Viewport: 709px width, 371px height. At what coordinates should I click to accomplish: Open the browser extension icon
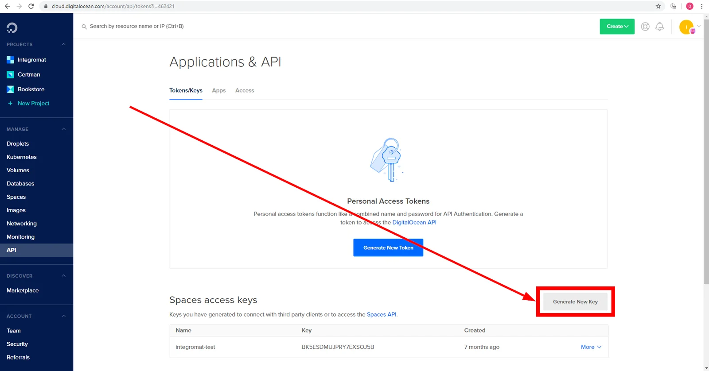674,6
